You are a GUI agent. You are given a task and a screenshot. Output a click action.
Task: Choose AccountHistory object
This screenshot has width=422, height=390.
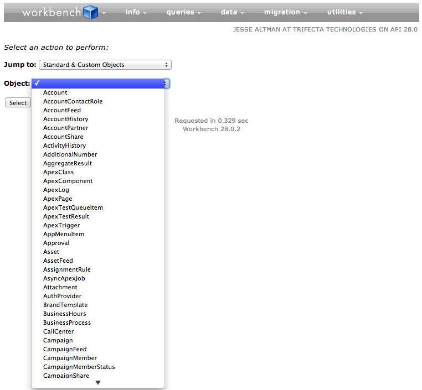pos(98,119)
